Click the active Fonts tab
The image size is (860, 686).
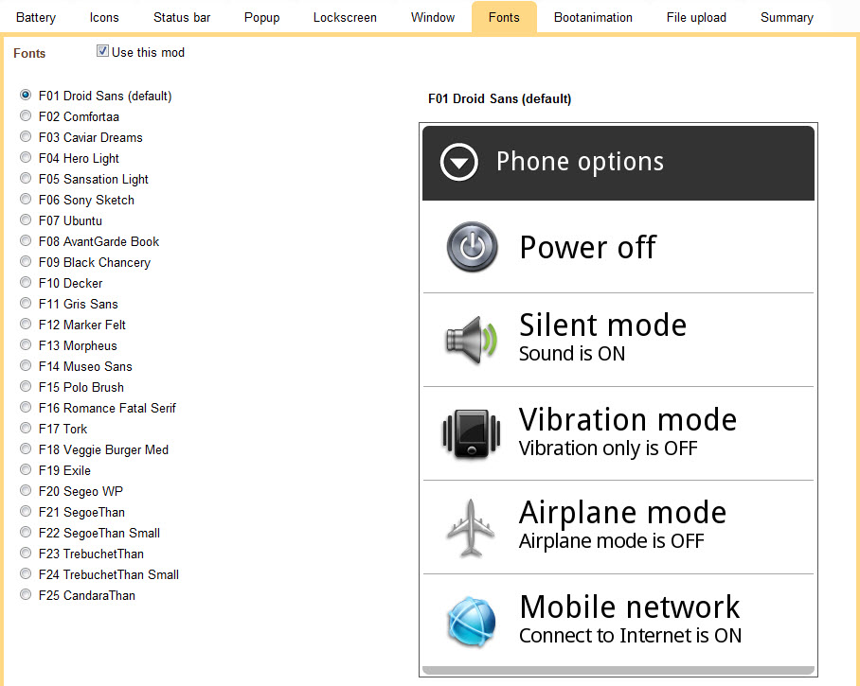[504, 18]
